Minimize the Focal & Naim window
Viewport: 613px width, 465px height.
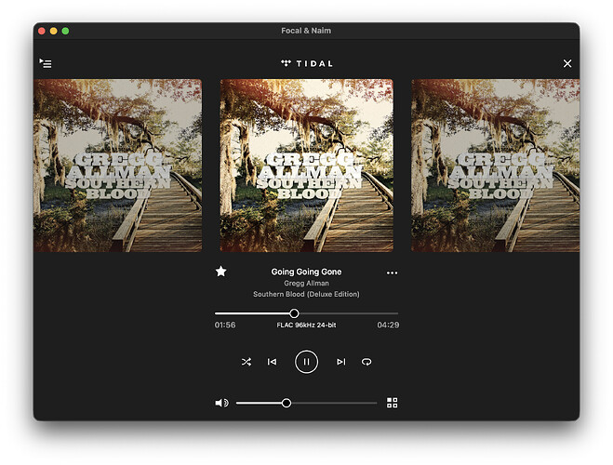click(54, 31)
